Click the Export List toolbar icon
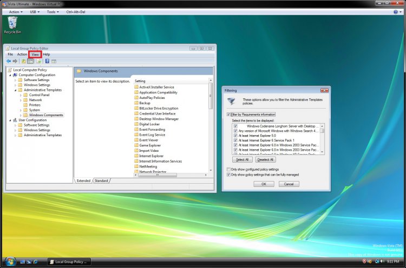This screenshot has width=406, height=268. coord(39,61)
